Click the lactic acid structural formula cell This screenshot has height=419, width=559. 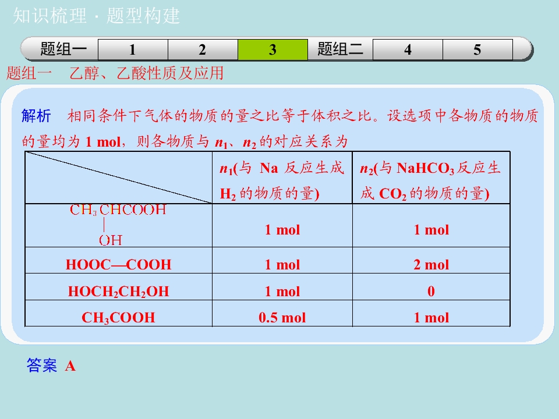click(119, 225)
